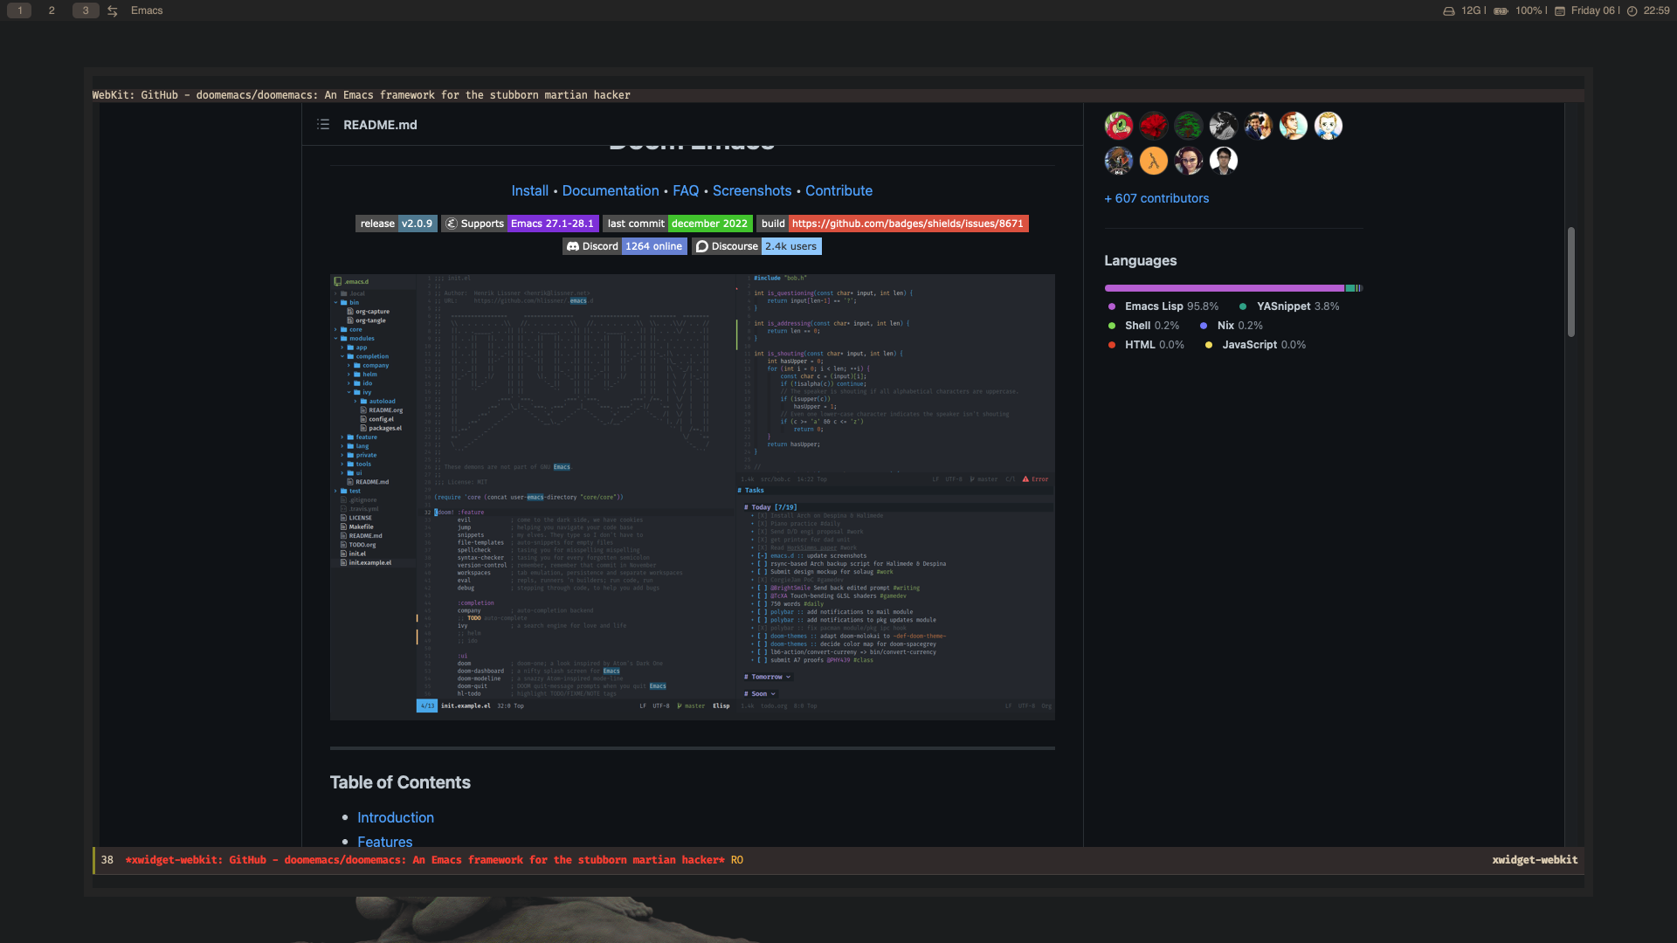Click the README.md file name heading
This screenshot has width=1677, height=943.
[x=380, y=125]
